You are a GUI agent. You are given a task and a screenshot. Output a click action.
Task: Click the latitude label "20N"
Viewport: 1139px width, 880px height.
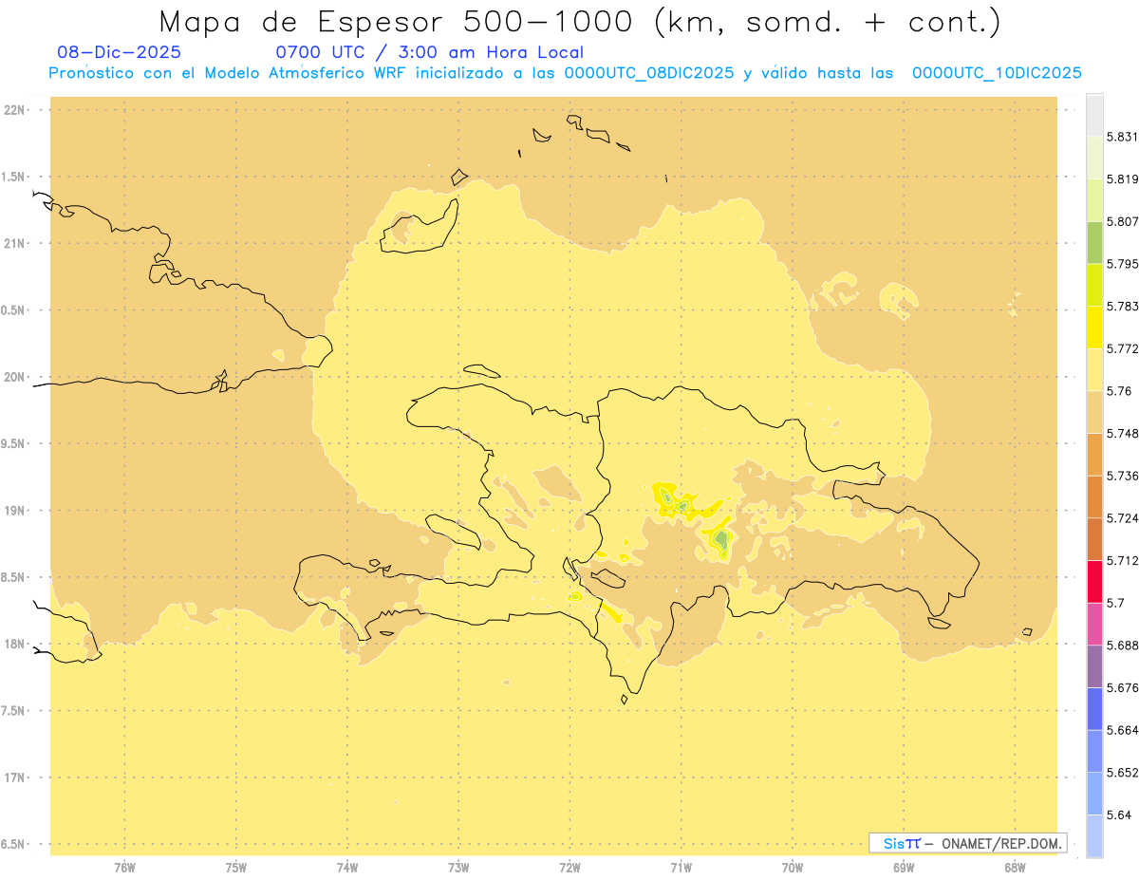[x=14, y=377]
